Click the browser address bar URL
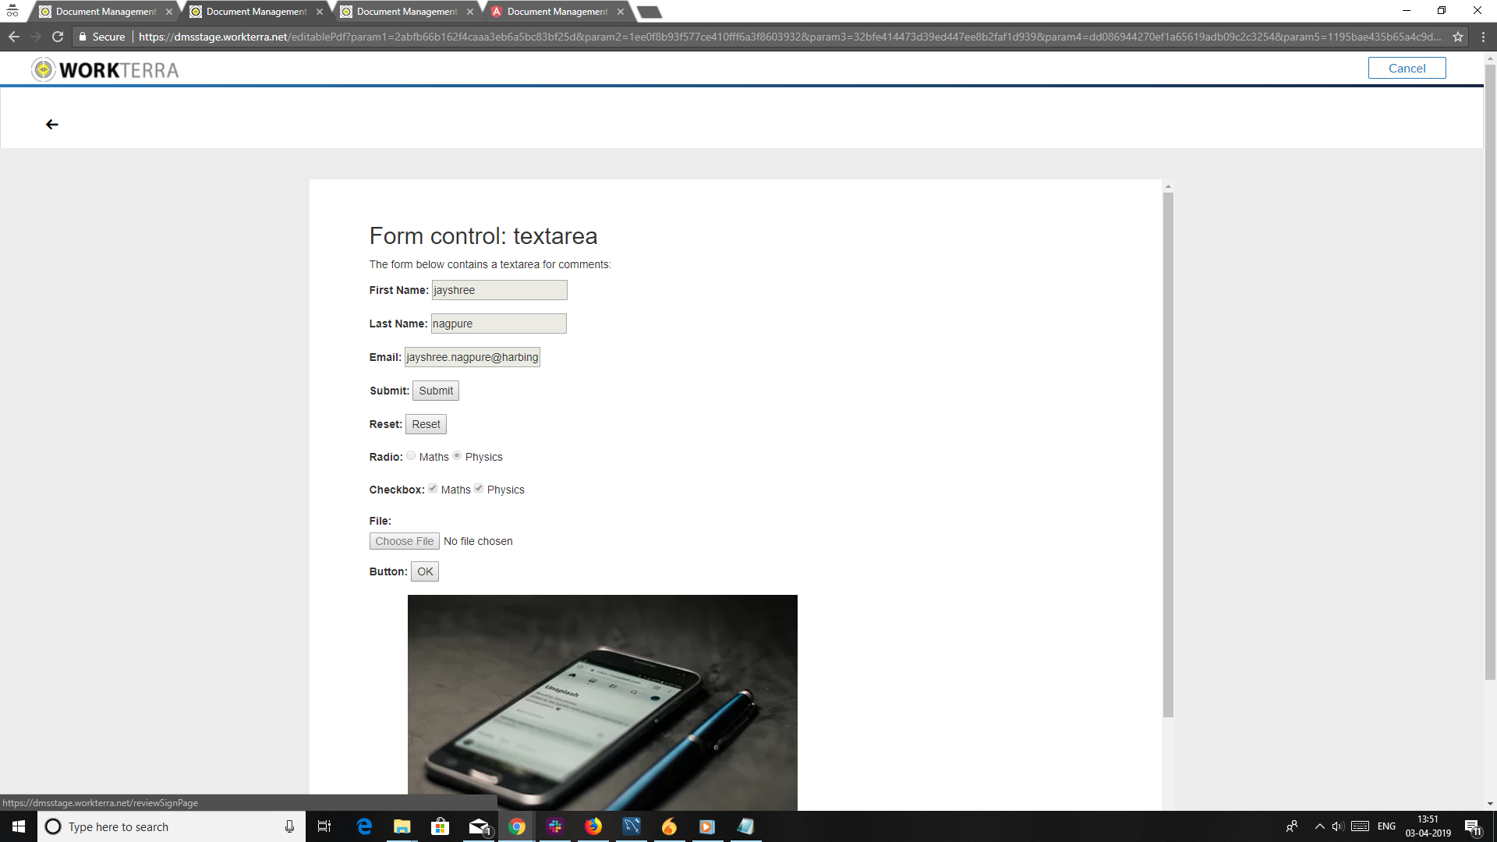Image resolution: width=1497 pixels, height=842 pixels. tap(789, 37)
